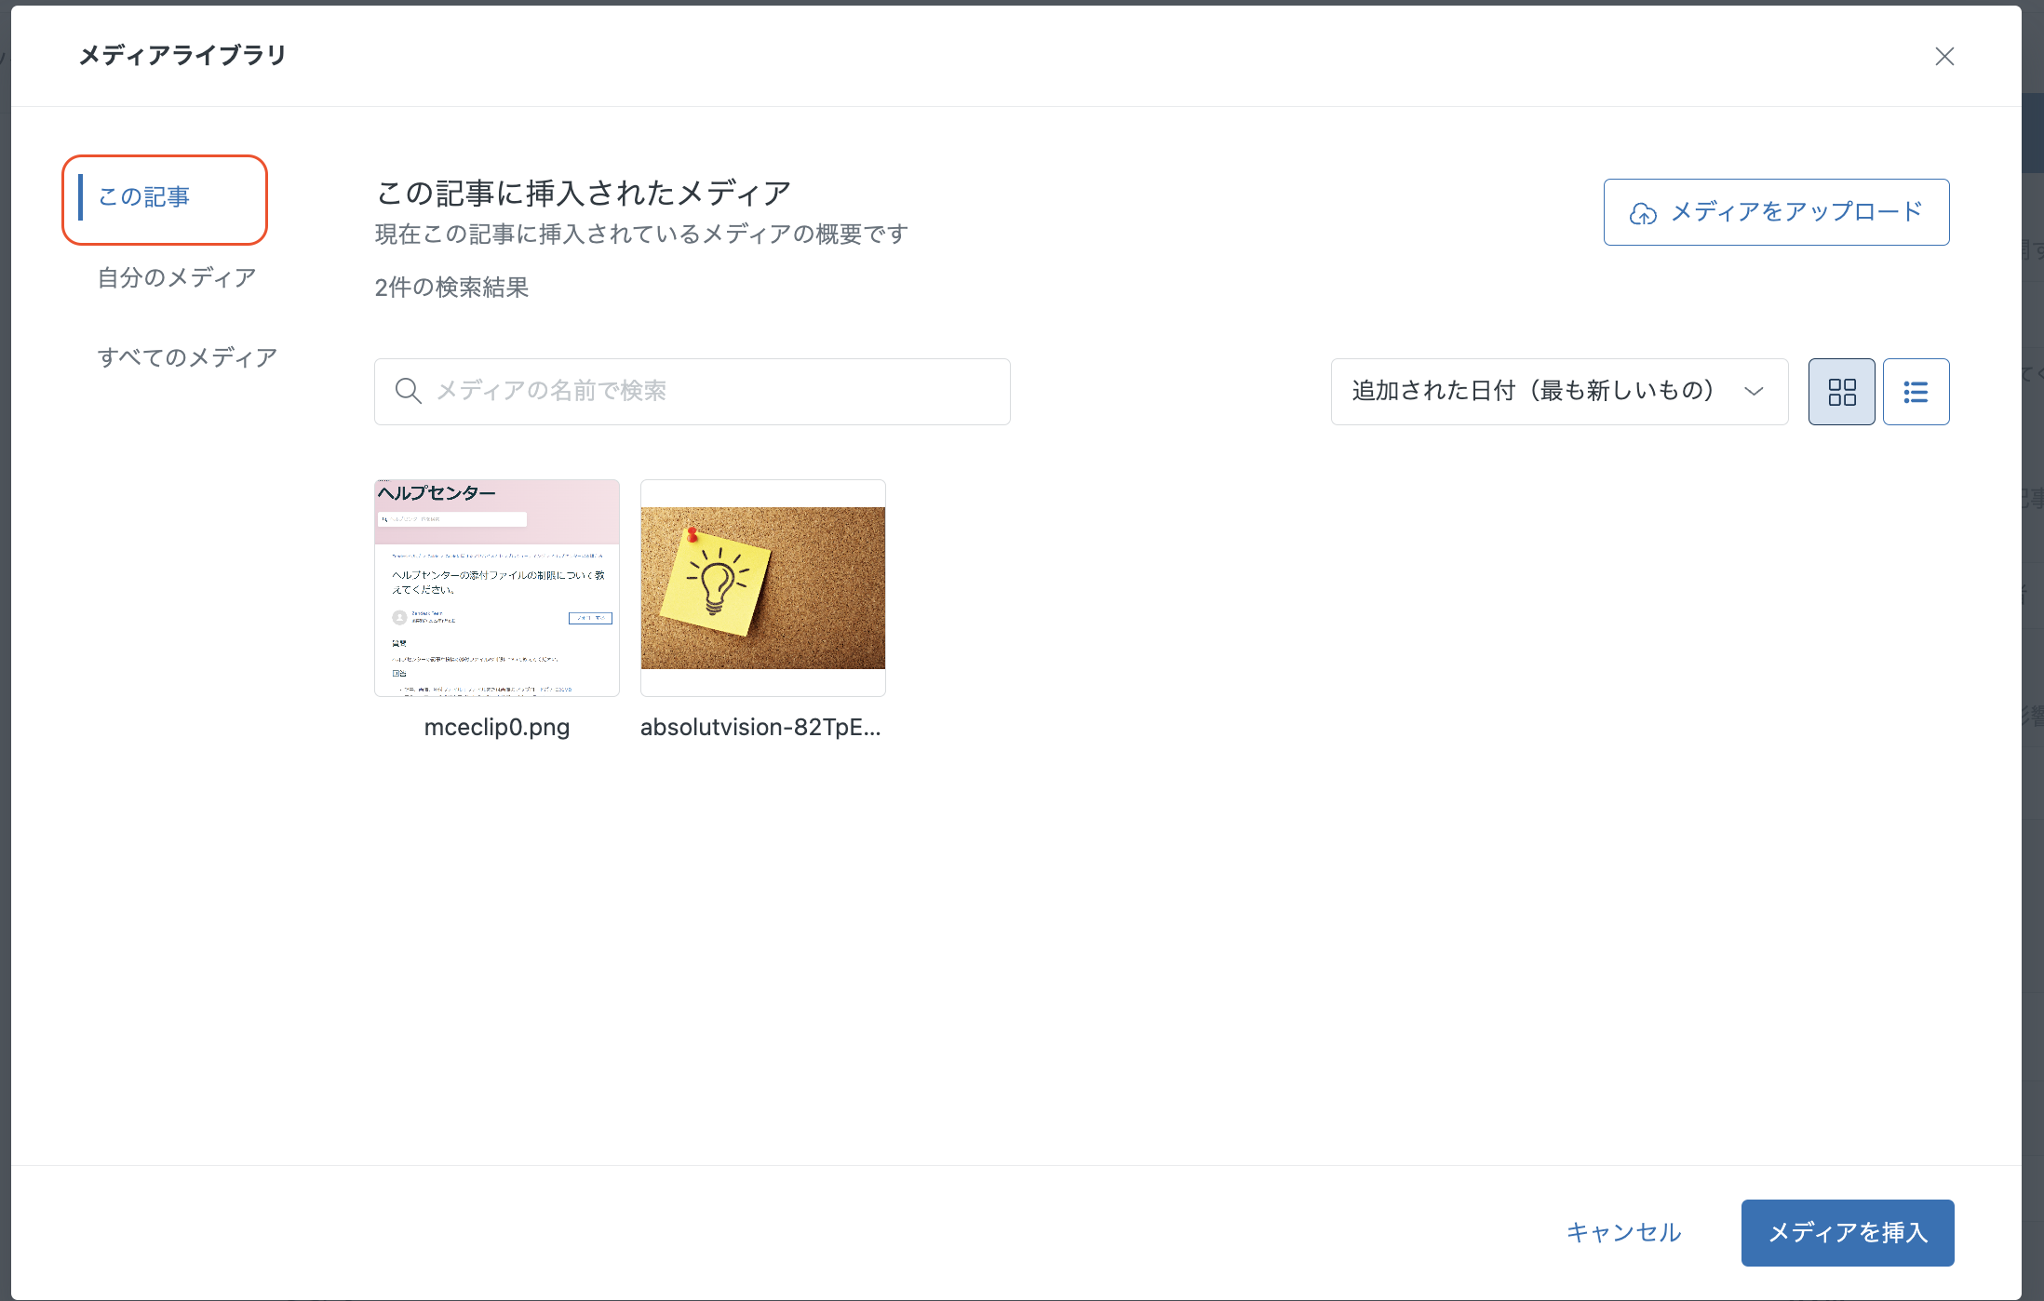Open the 追加された日付 sort dropdown
This screenshot has width=2044, height=1301.
(x=1559, y=392)
